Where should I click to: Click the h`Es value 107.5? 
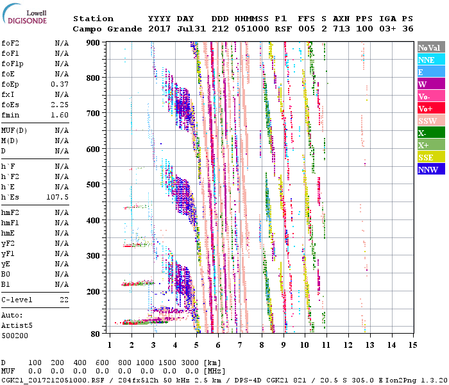[57, 197]
